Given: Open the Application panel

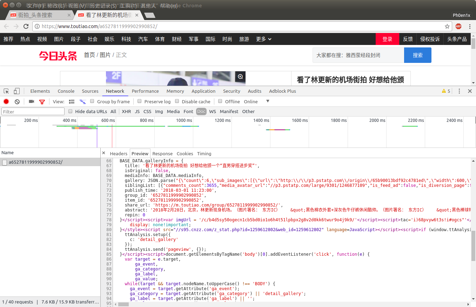Looking at the screenshot, I should (203, 91).
